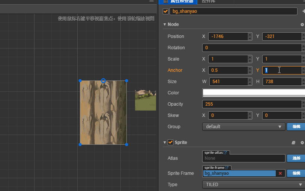
Task: Click the blue button beside the Sprite Frame field
Action: (296, 173)
